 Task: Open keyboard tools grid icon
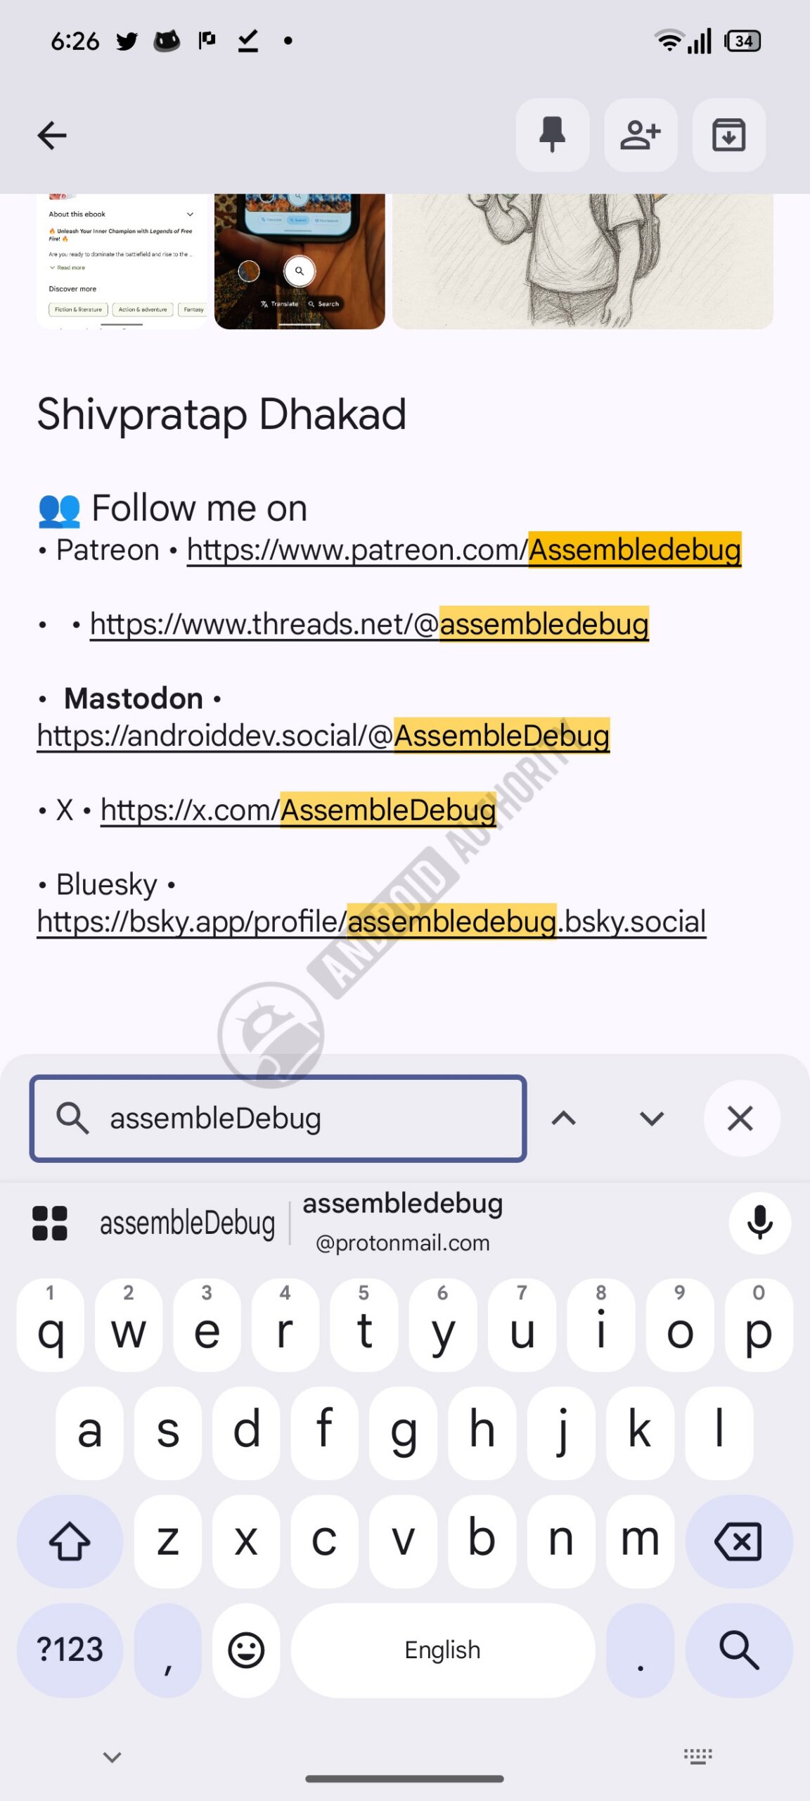coord(50,1223)
